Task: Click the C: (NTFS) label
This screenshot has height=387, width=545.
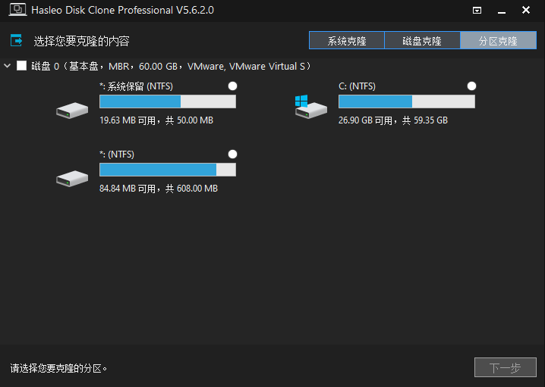Action: (357, 86)
